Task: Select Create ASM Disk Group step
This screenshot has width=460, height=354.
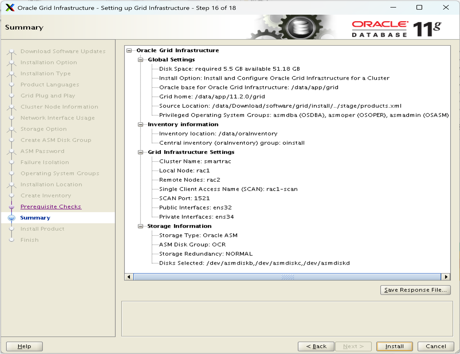Action: 56,140
